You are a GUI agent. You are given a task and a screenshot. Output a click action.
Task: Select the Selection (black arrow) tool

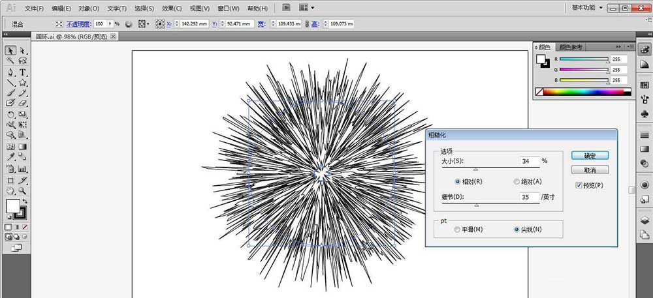(x=10, y=51)
